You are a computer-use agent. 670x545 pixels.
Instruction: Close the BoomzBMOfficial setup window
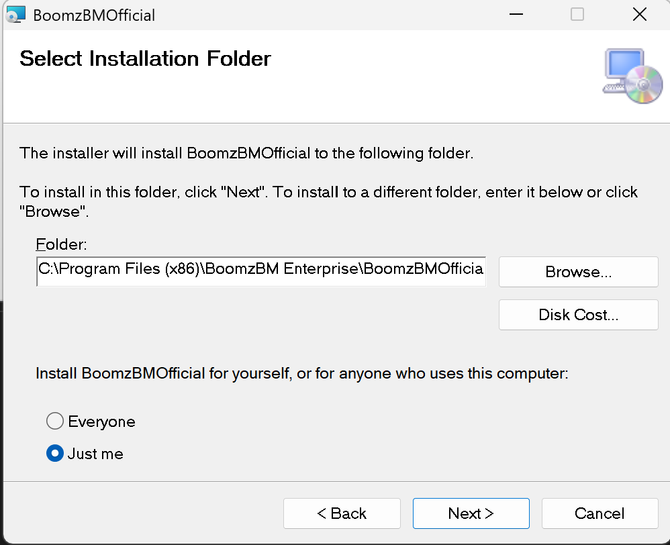[x=639, y=14]
